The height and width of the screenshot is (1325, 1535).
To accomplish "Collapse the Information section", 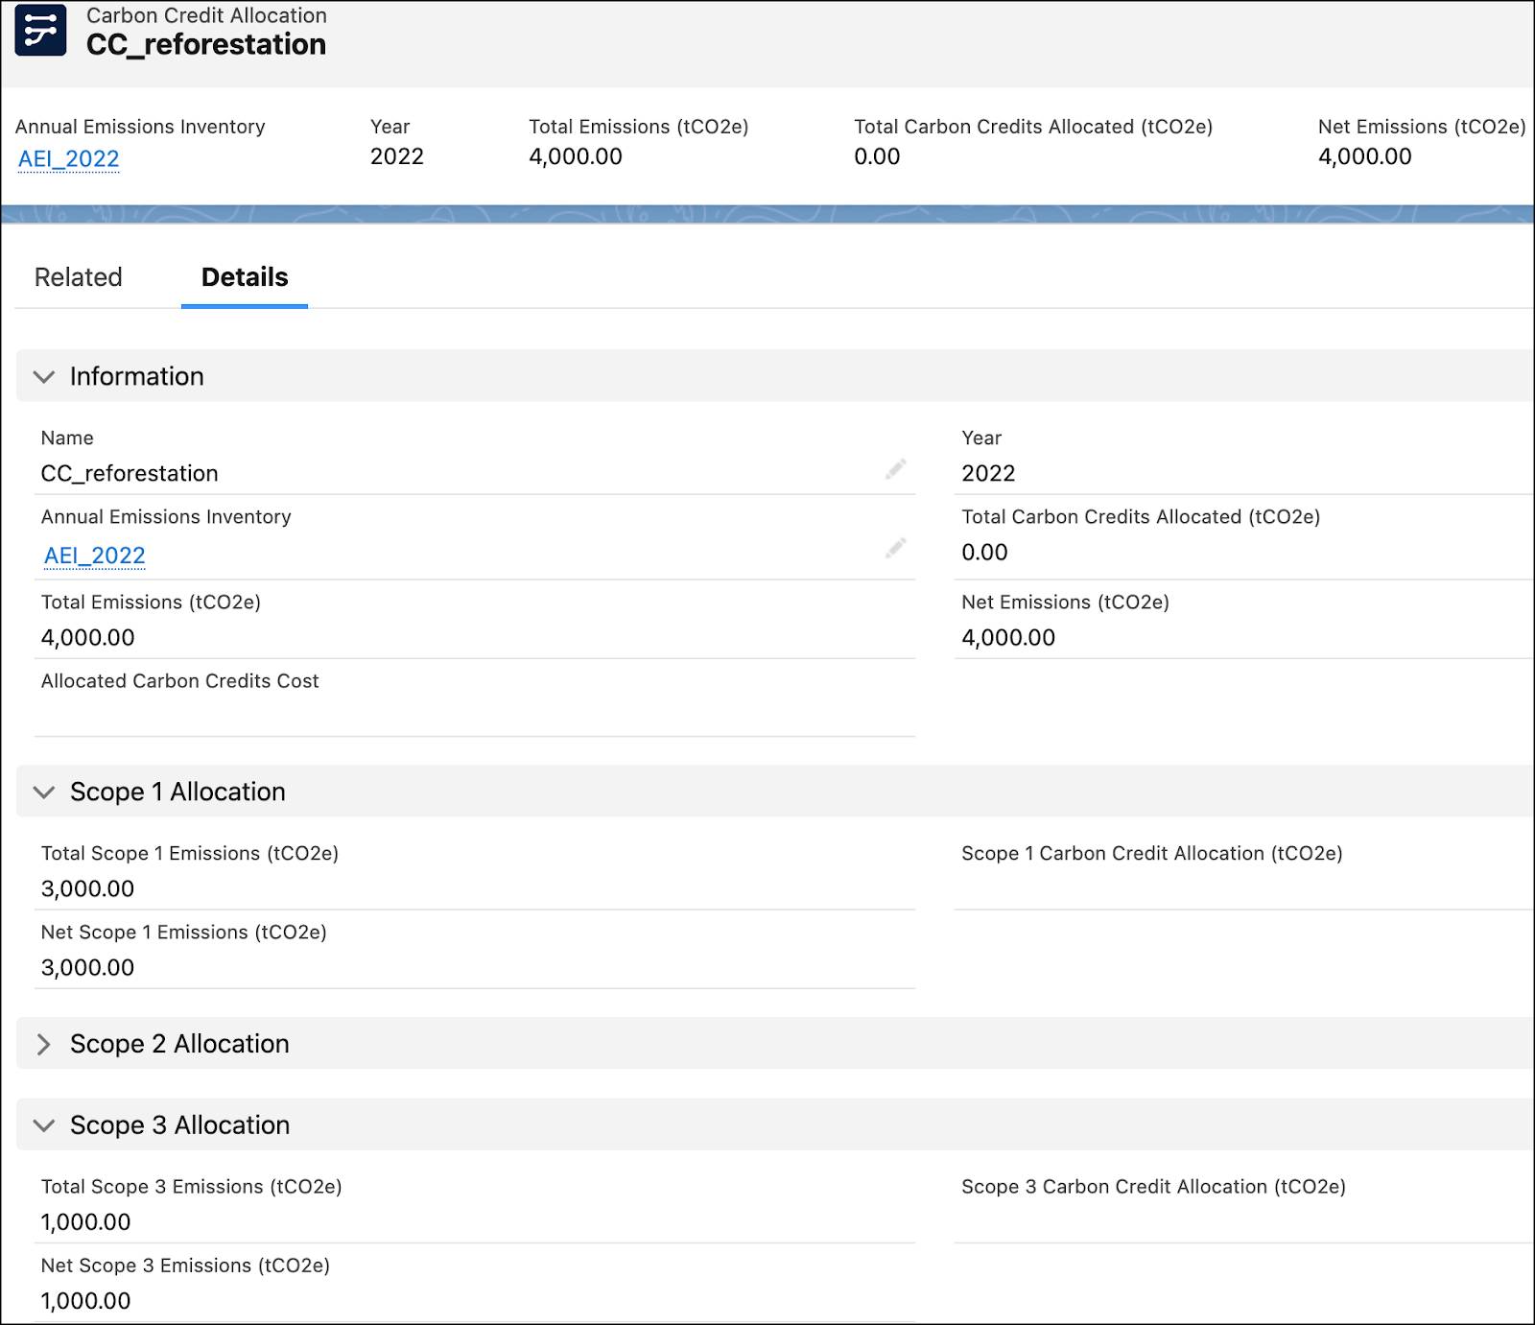I will point(42,377).
